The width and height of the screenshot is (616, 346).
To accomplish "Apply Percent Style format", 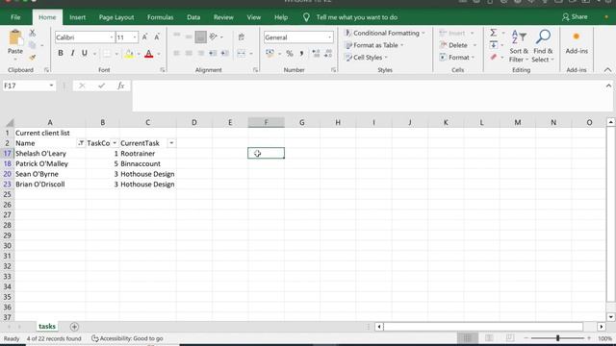I will (290, 54).
